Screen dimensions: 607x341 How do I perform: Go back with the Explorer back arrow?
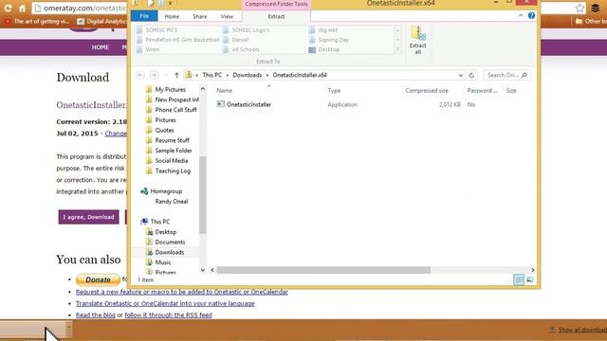click(x=140, y=75)
